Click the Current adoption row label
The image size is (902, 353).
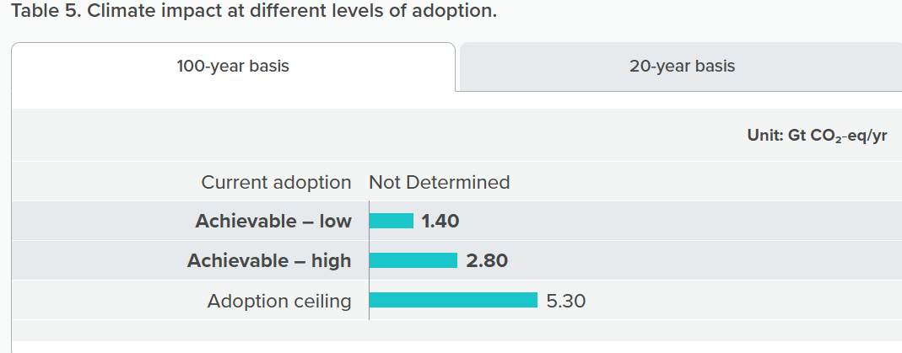[276, 182]
